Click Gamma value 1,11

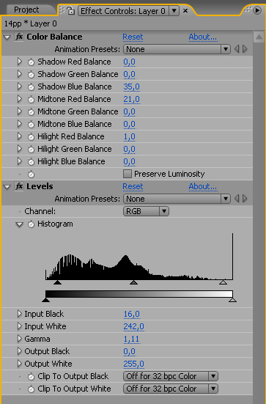(x=131, y=339)
